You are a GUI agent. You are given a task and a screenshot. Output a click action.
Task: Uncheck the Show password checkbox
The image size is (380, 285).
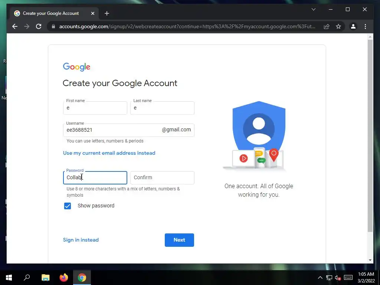click(68, 206)
